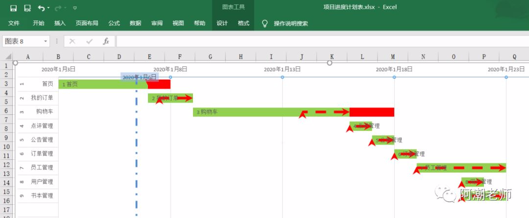The image size is (529, 218).
Task: Click the 用户管理 category label
Action: pos(42,181)
